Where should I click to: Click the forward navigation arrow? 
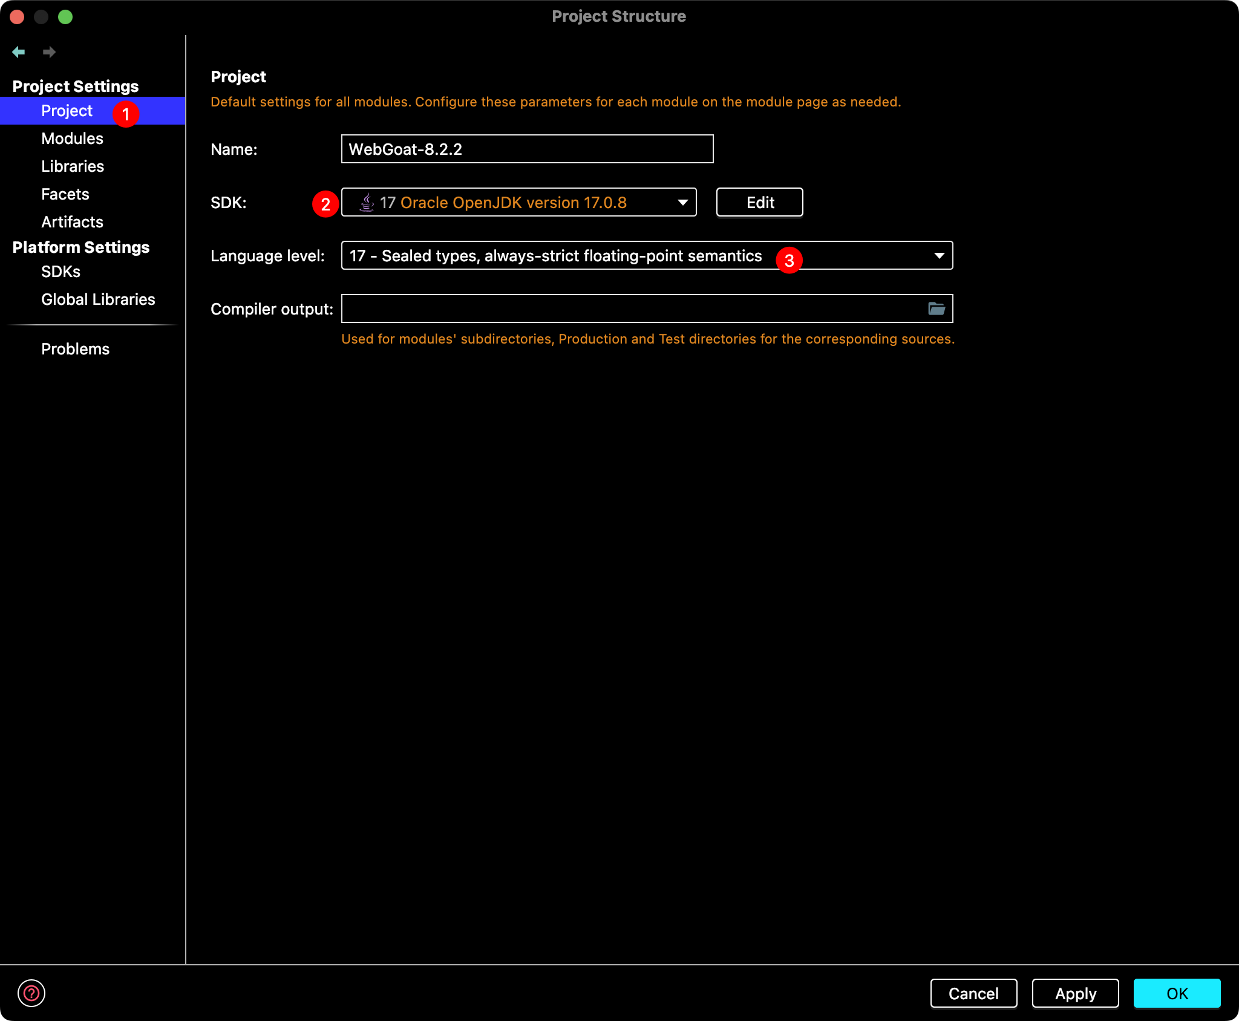click(x=49, y=52)
